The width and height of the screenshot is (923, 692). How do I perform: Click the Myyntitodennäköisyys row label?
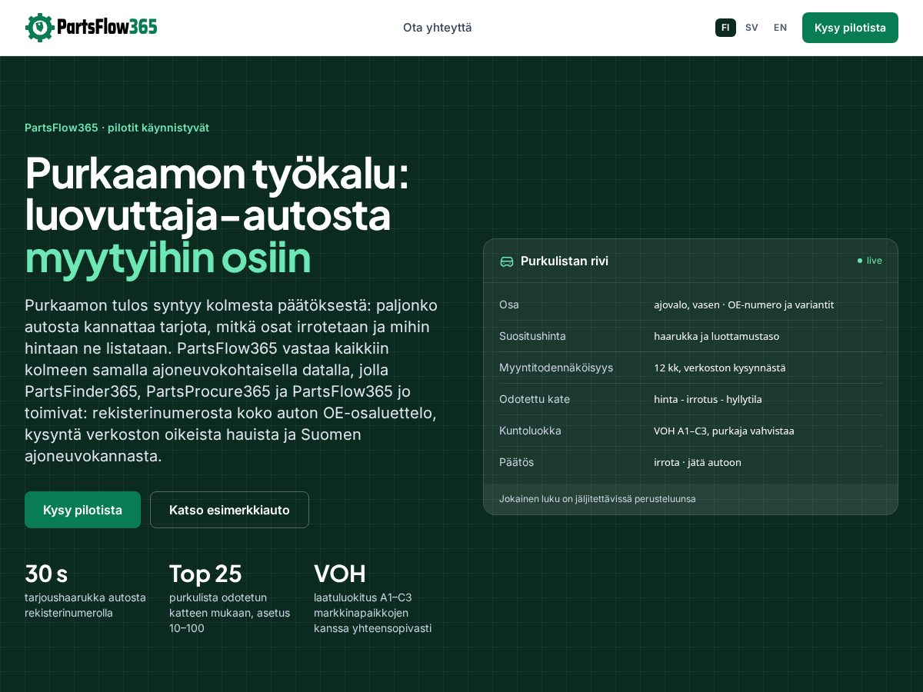click(x=556, y=368)
